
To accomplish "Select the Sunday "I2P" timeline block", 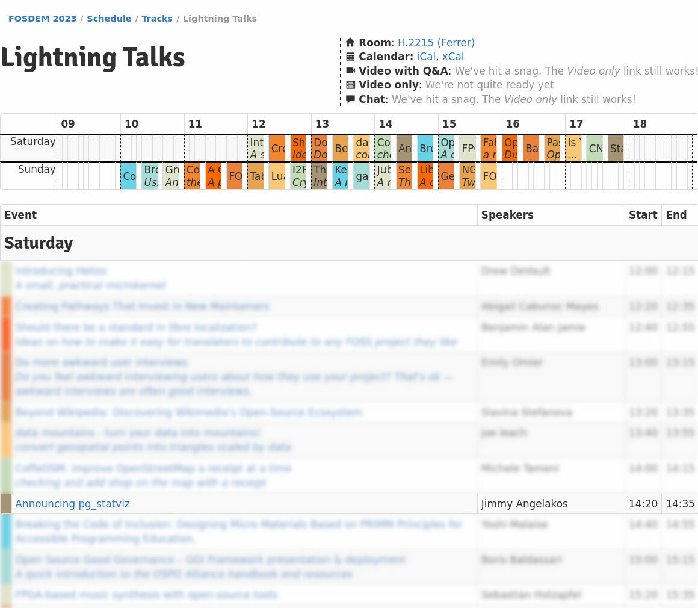I will pos(298,176).
